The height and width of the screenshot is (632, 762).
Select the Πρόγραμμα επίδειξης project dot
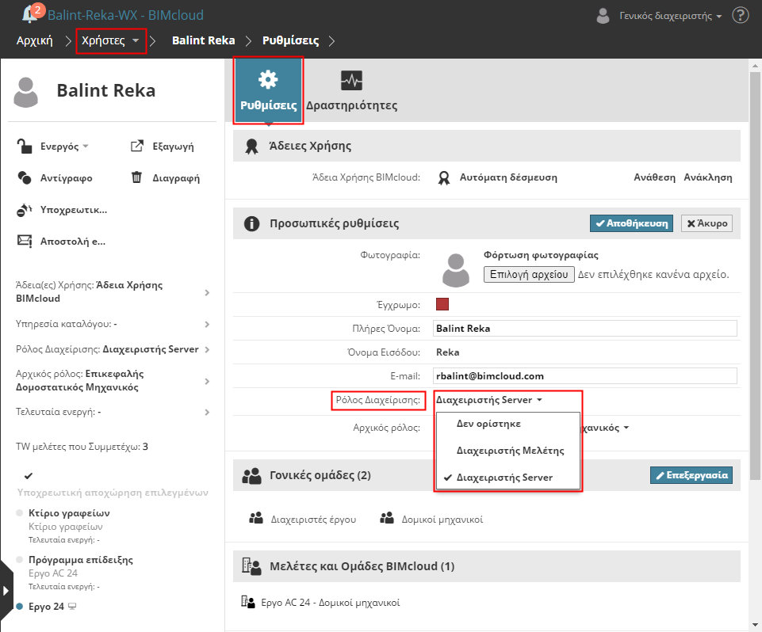point(20,559)
